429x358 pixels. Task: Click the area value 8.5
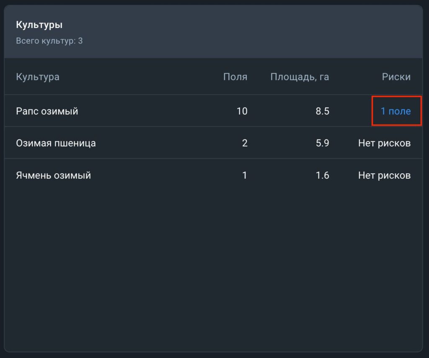pyautogui.click(x=322, y=111)
